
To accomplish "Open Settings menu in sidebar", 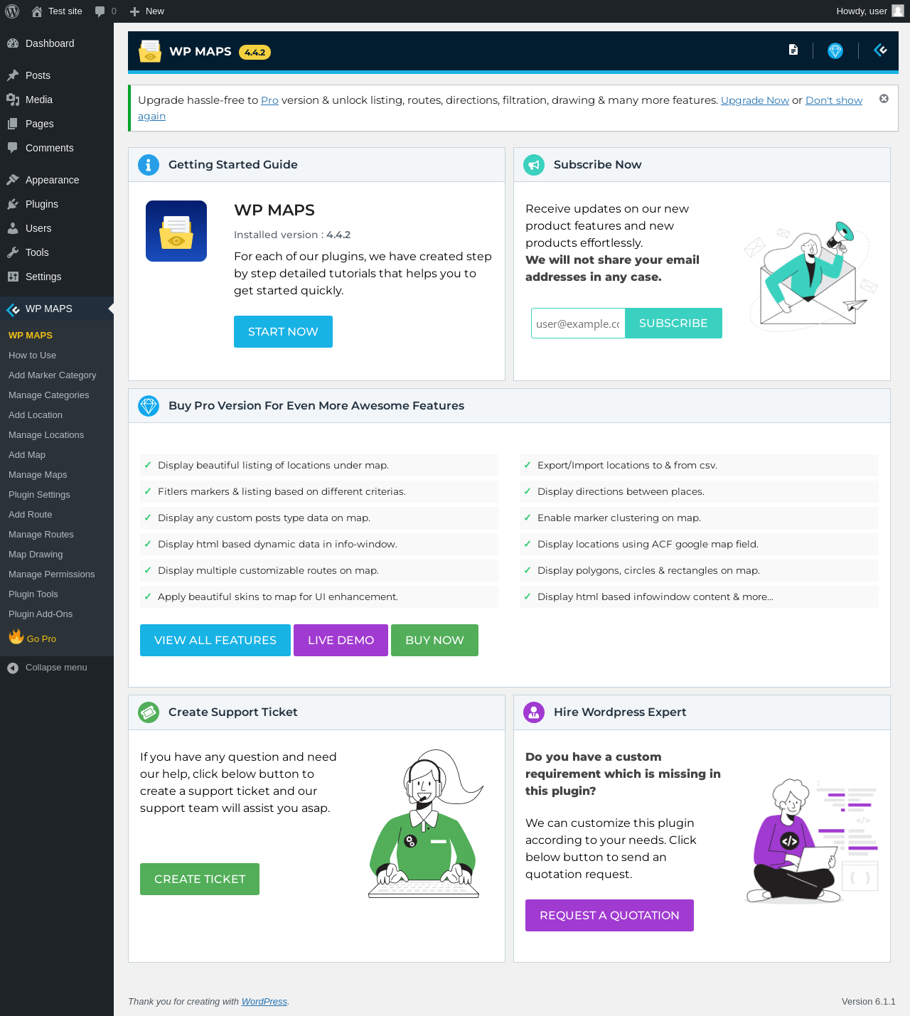I will [x=57, y=277].
